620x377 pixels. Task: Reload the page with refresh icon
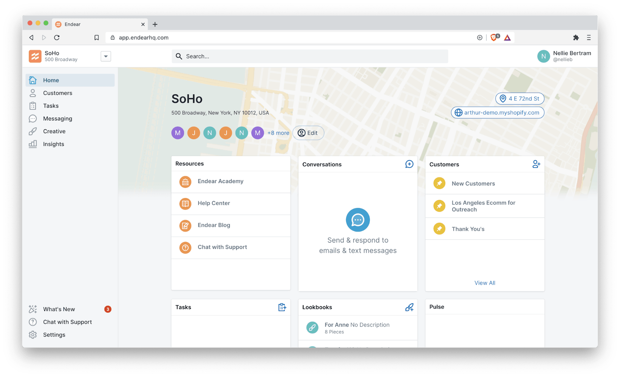tap(57, 37)
